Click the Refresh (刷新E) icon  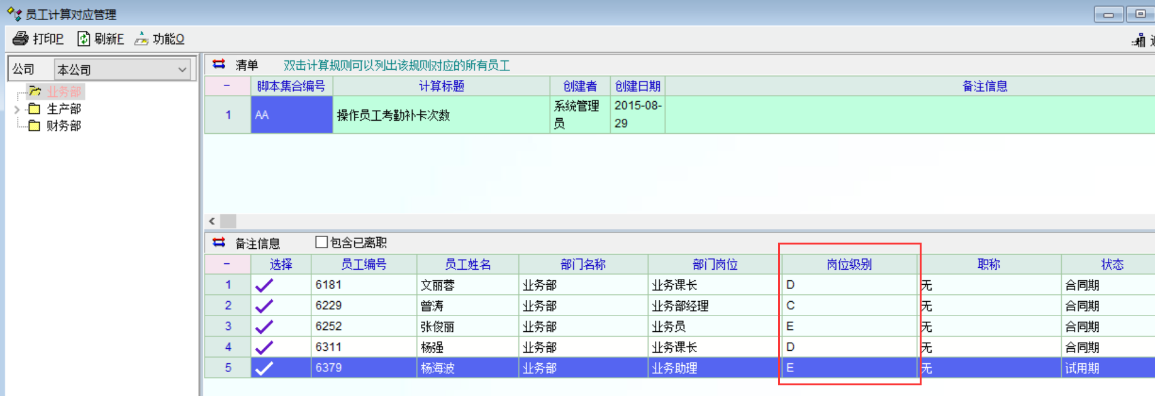[84, 39]
